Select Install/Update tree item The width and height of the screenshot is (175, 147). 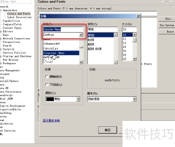click(x=9, y=81)
